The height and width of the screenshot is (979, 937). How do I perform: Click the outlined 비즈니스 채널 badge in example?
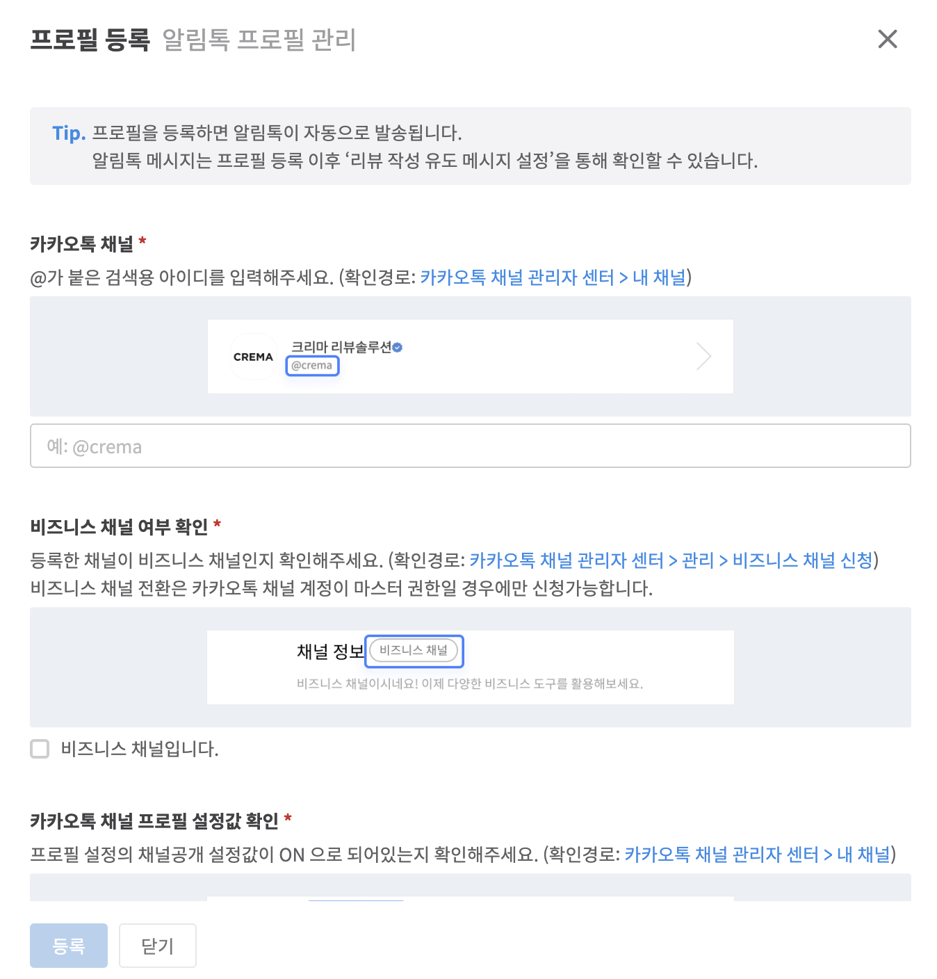coord(414,651)
